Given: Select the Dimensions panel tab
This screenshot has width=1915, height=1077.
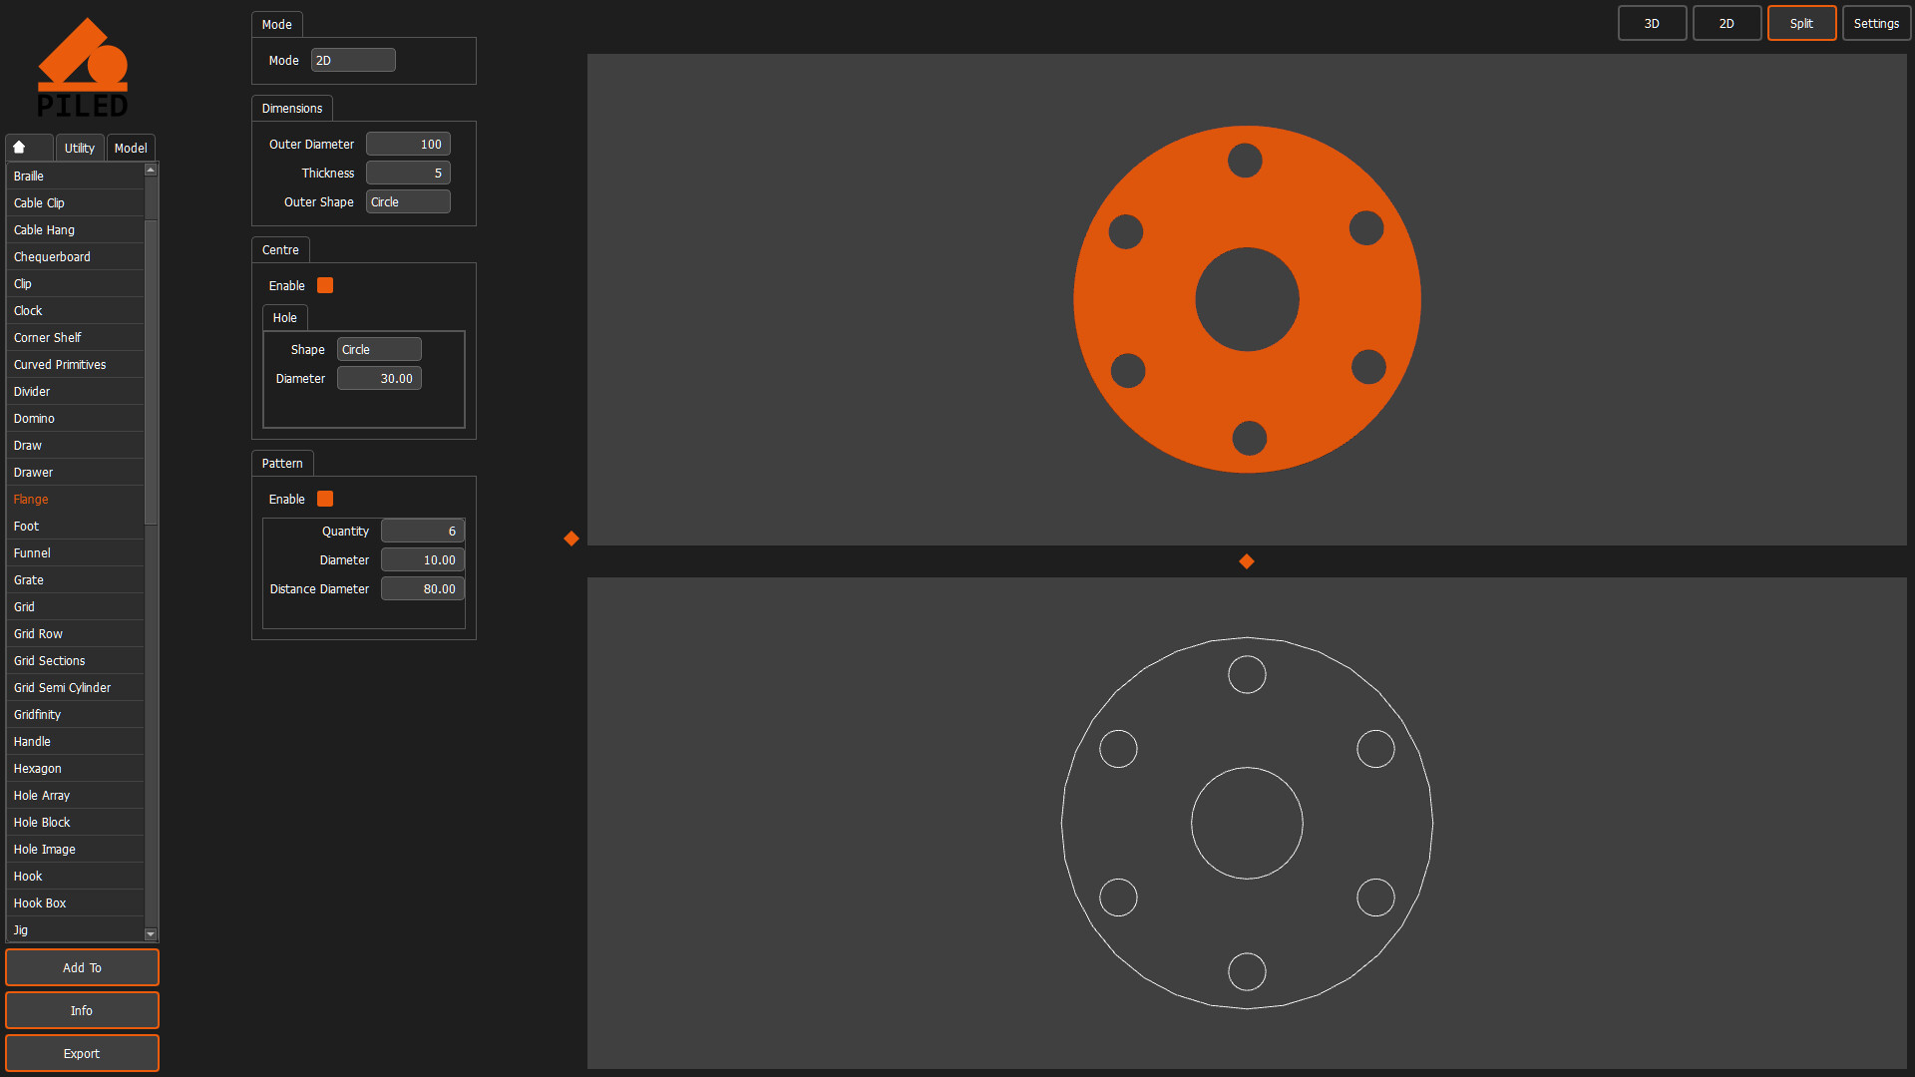Looking at the screenshot, I should pyautogui.click(x=292, y=108).
